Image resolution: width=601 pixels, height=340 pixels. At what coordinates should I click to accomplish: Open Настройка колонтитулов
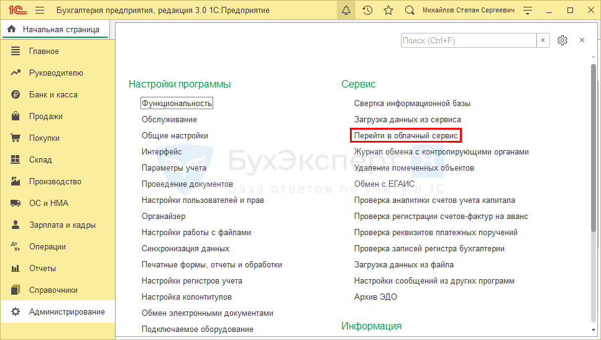(186, 297)
